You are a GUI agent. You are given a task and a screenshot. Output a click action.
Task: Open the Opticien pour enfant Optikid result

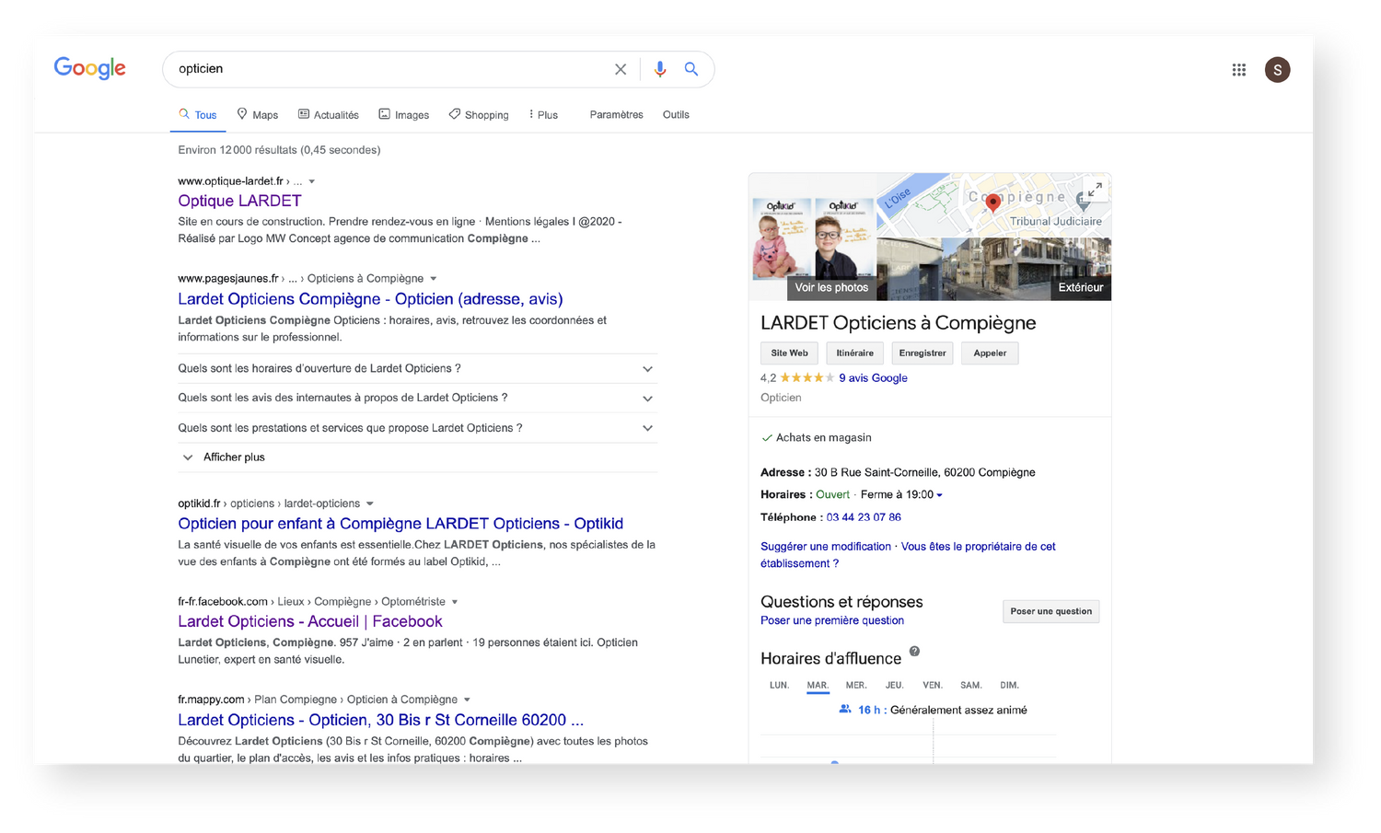tap(400, 524)
